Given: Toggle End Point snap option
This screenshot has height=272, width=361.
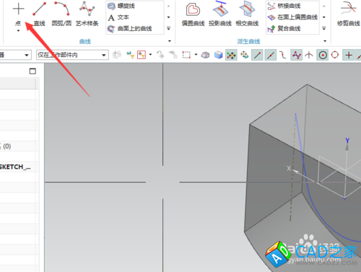Looking at the screenshot, I should [x=257, y=55].
